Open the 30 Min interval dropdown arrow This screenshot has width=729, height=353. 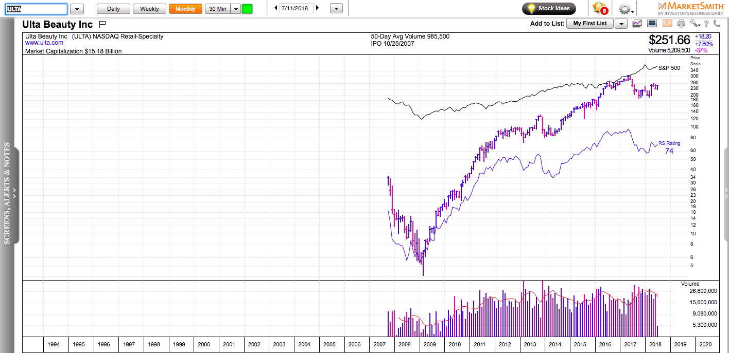pos(235,9)
